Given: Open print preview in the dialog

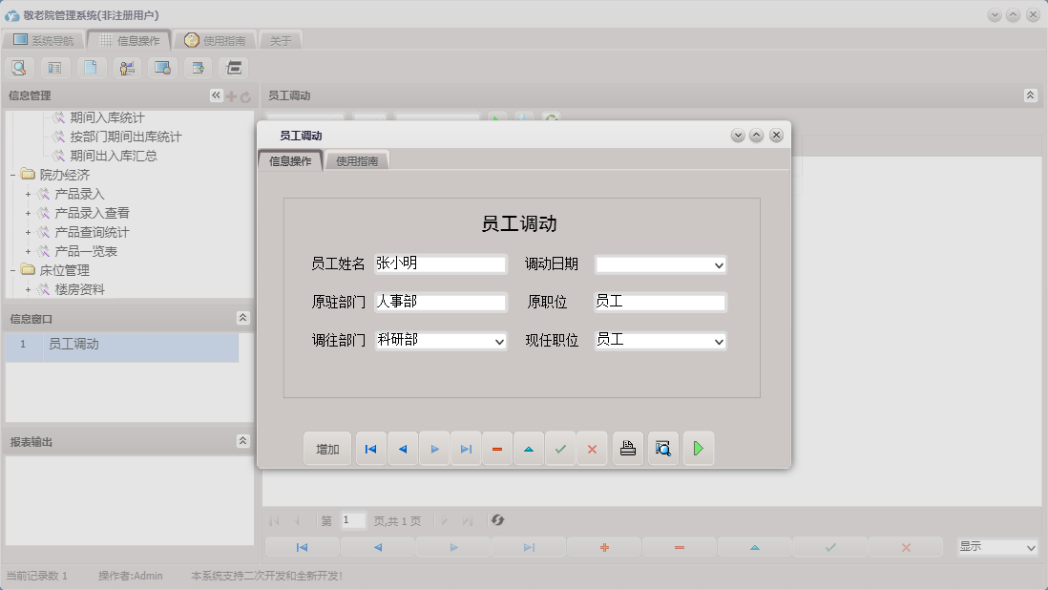Looking at the screenshot, I should (662, 448).
